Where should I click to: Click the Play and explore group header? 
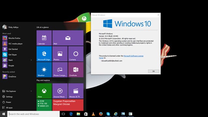(x=43, y=80)
